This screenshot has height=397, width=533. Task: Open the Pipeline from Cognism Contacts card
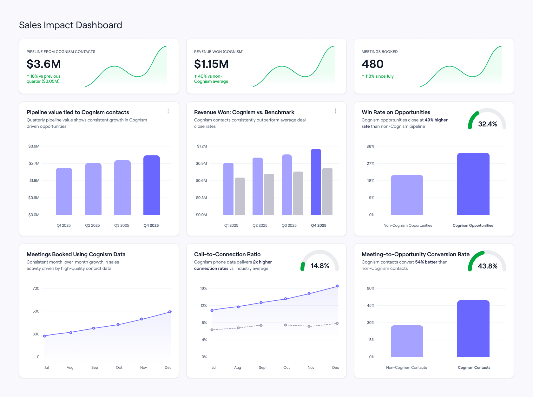(99, 66)
